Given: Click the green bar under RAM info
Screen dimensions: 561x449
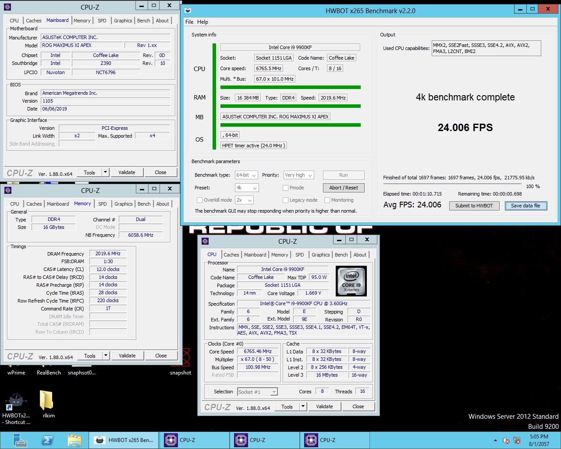Looking at the screenshot, I should 291,106.
